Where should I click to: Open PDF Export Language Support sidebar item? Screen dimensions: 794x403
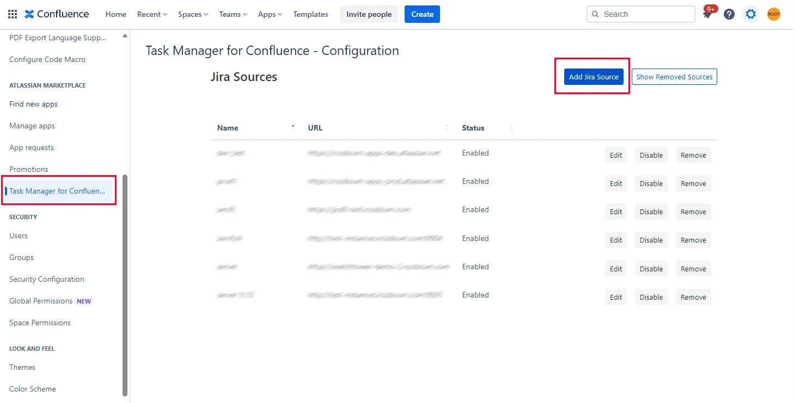pyautogui.click(x=58, y=38)
